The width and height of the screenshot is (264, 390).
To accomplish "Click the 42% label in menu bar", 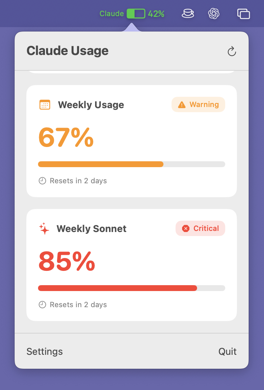I will pos(156,14).
